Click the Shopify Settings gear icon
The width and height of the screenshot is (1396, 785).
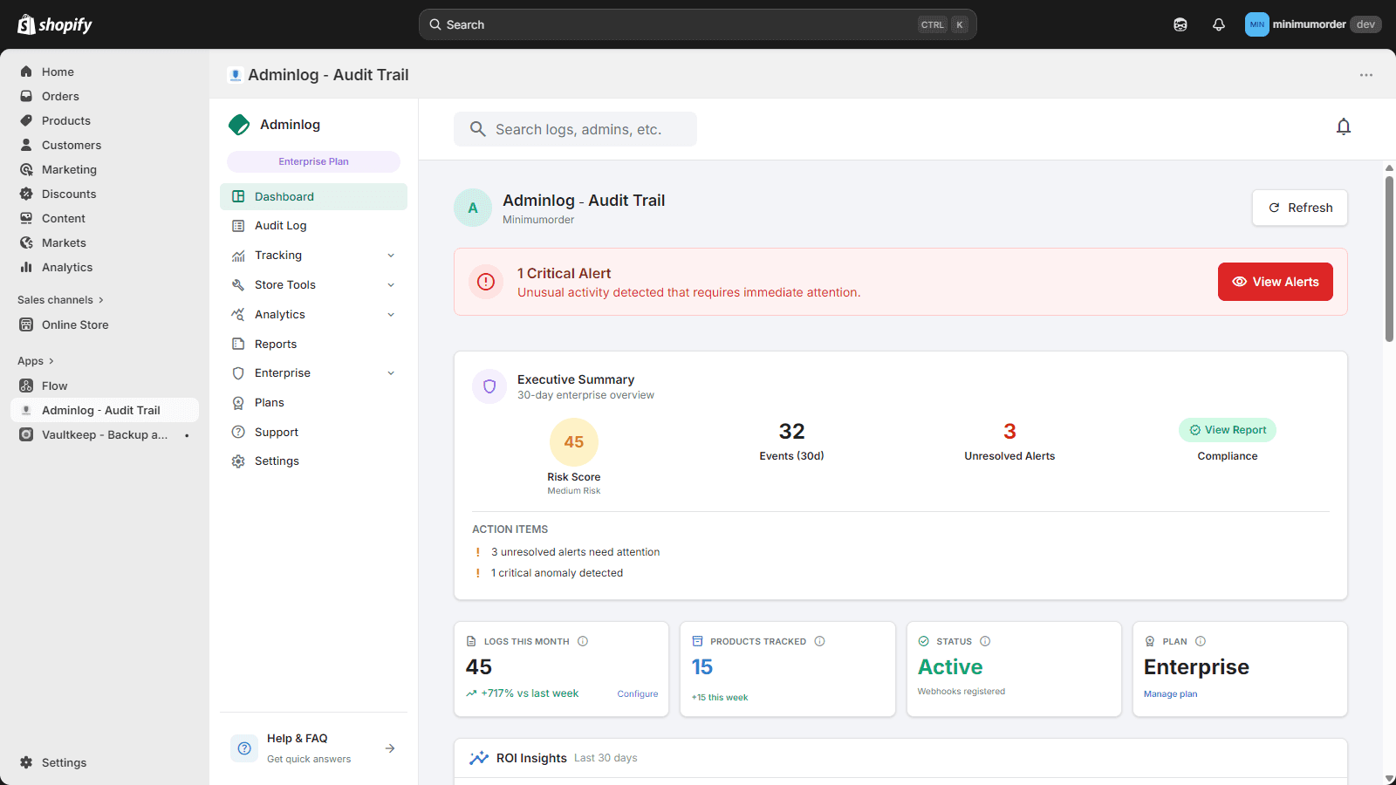tap(26, 762)
